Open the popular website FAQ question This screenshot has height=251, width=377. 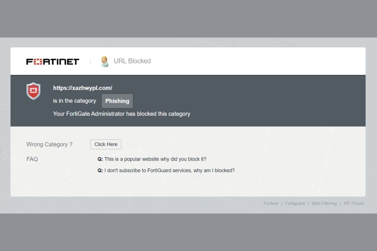click(x=155, y=159)
